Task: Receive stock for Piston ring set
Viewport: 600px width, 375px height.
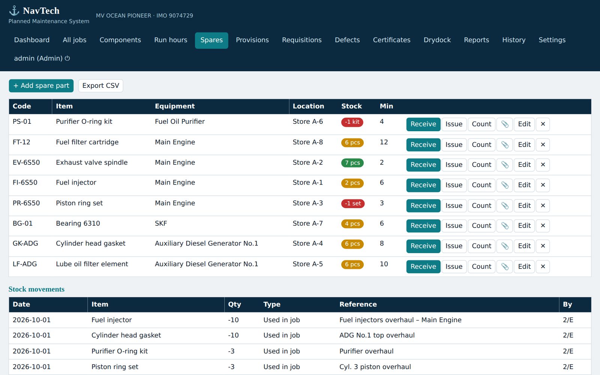Action: point(423,205)
